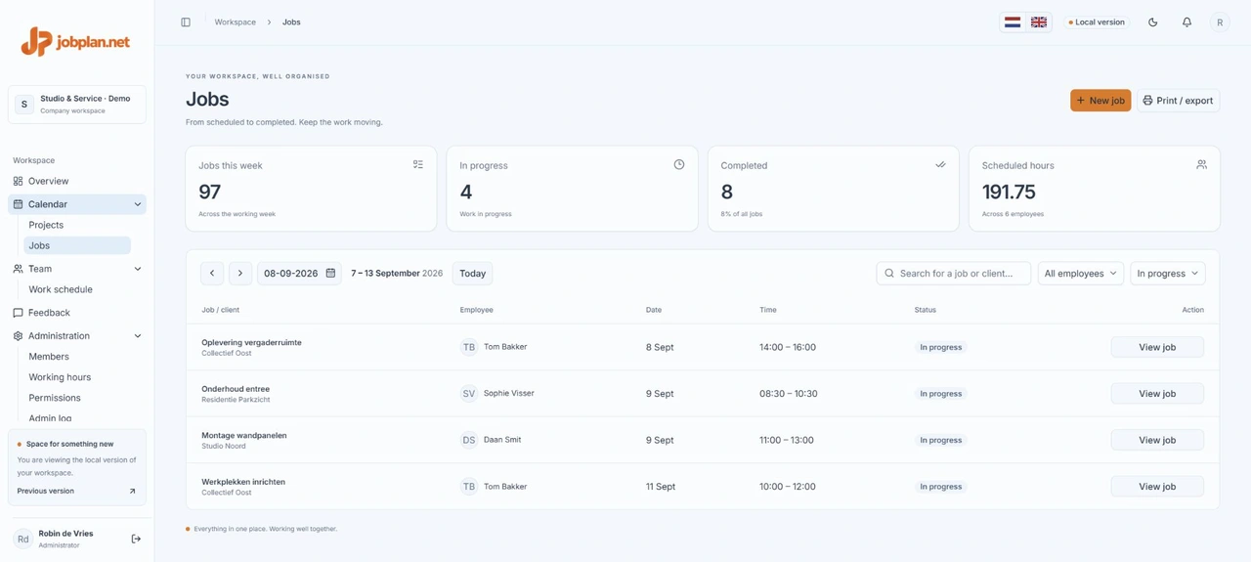Click the clock icon on In progress card

click(x=679, y=165)
